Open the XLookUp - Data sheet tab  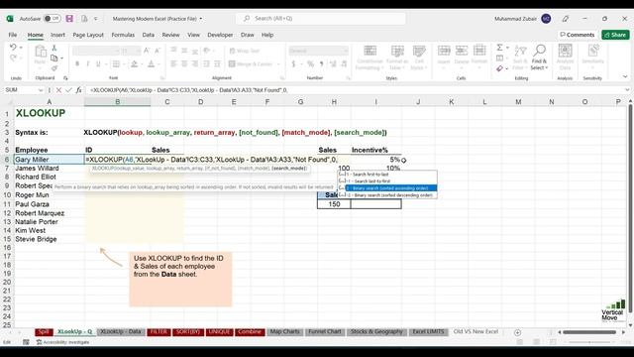click(x=121, y=332)
